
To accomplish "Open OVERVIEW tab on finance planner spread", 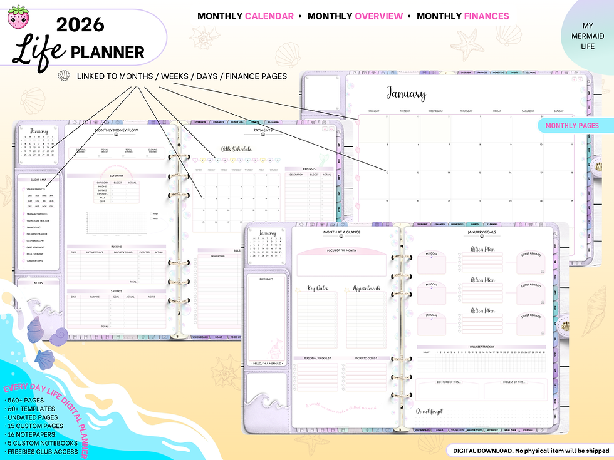I will (x=200, y=121).
